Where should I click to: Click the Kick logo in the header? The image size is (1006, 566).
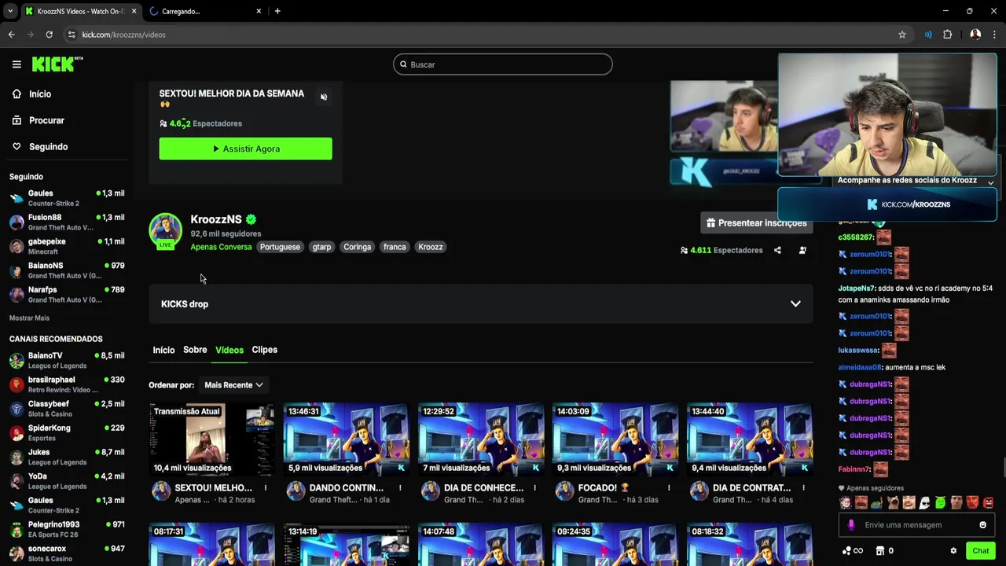click(x=57, y=64)
